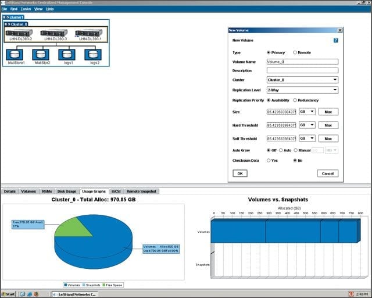Open the Tasks menu
This screenshot has width=372, height=298.
tap(26, 9)
